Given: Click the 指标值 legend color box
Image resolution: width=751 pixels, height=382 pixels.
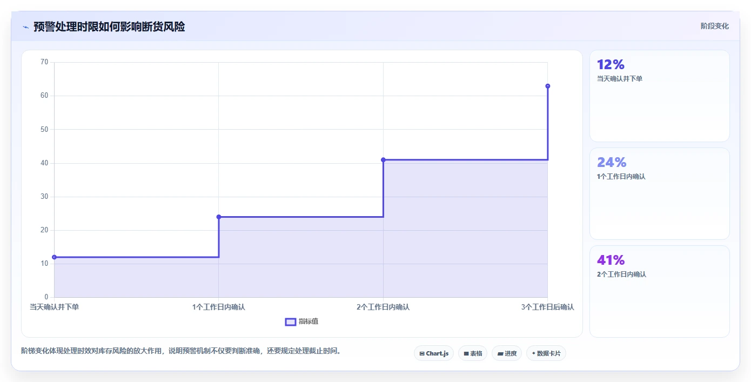Looking at the screenshot, I should coord(291,322).
